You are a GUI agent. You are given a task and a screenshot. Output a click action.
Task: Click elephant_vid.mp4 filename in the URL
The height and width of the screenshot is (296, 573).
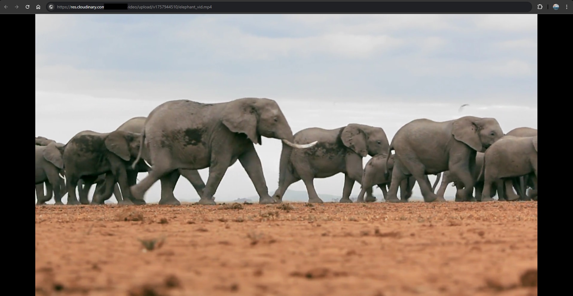[x=195, y=7]
